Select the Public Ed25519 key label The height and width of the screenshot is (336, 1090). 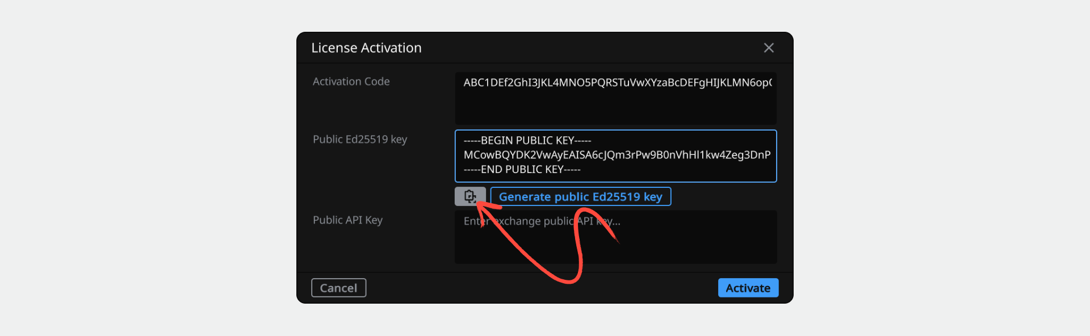360,140
